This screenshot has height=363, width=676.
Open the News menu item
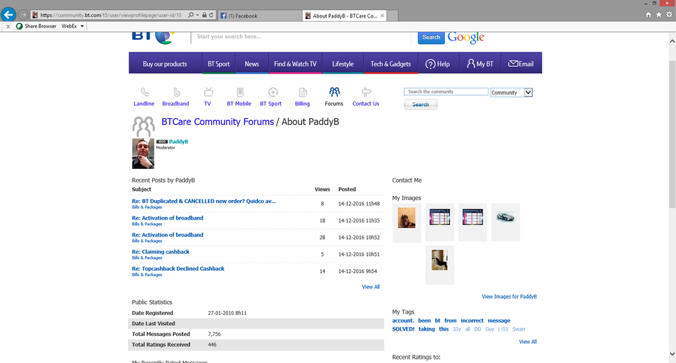[x=252, y=64]
